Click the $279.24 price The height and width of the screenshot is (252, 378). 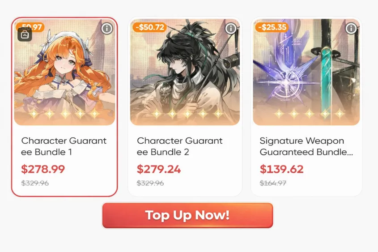coord(159,169)
